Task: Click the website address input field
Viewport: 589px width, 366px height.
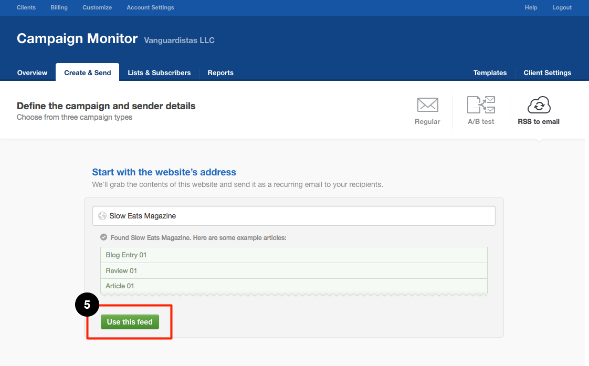Action: tap(294, 216)
